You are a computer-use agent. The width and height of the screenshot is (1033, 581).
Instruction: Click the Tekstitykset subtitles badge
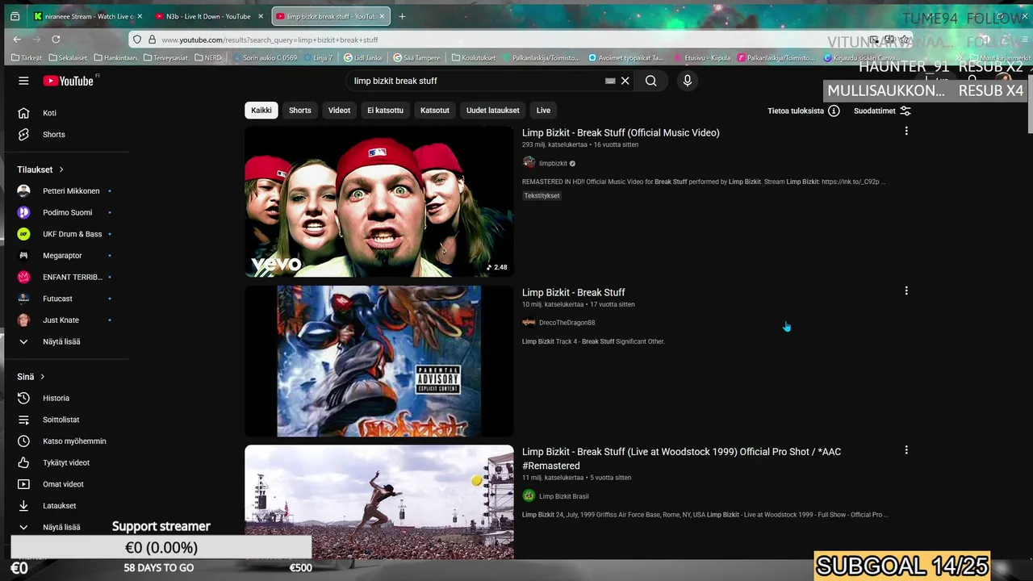pos(542,196)
